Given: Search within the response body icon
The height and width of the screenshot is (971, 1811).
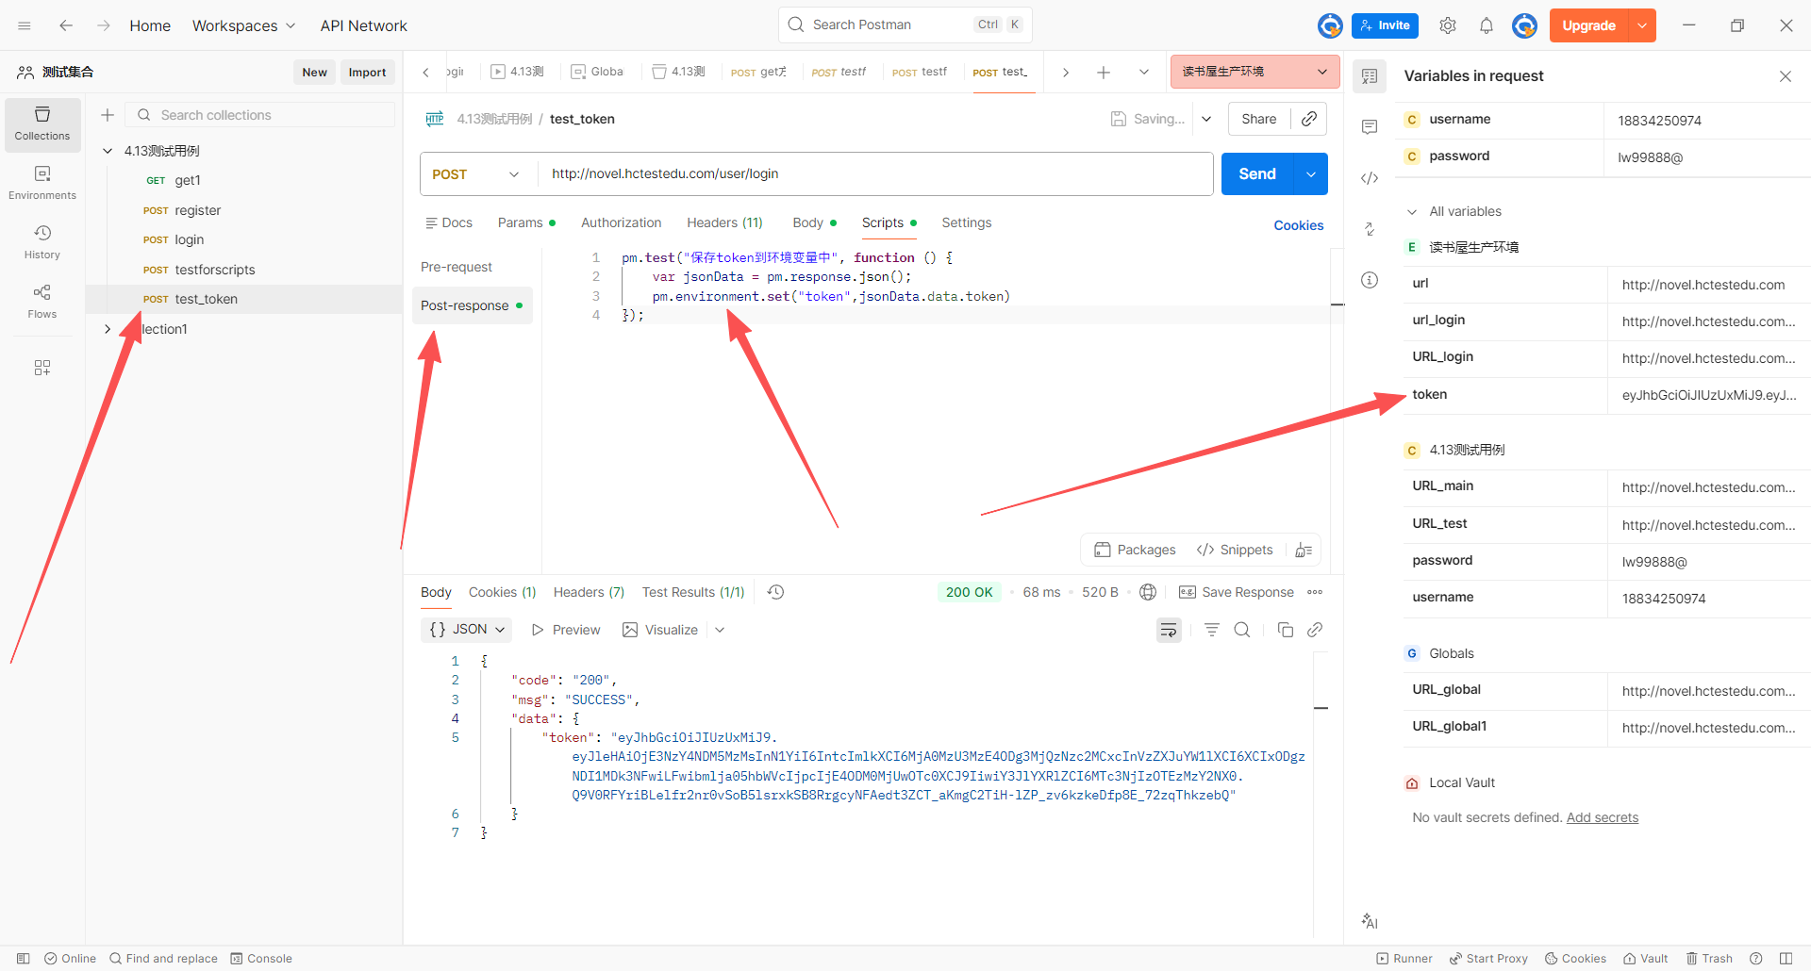Looking at the screenshot, I should pos(1242,630).
